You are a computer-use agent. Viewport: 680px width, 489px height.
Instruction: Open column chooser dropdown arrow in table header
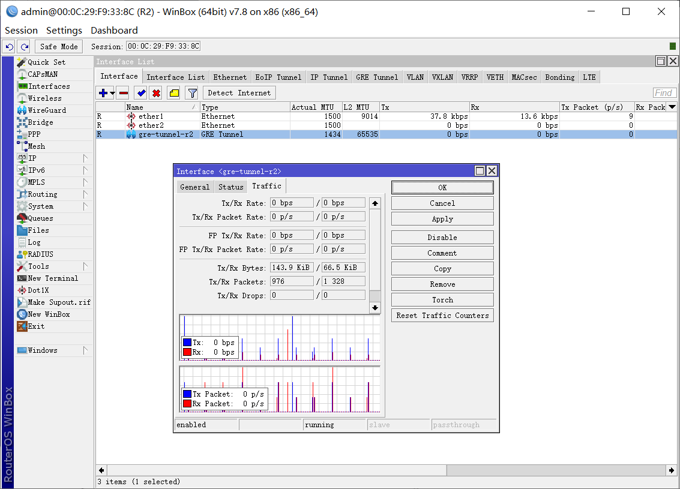coord(672,107)
